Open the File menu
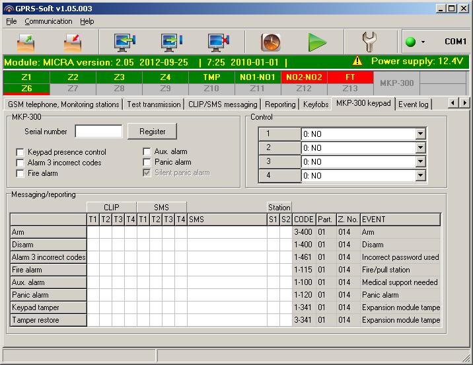This screenshot has height=365, width=473. pyautogui.click(x=11, y=21)
